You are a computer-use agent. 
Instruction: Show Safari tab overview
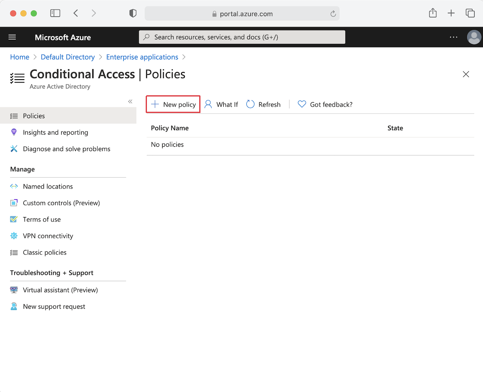coord(470,13)
